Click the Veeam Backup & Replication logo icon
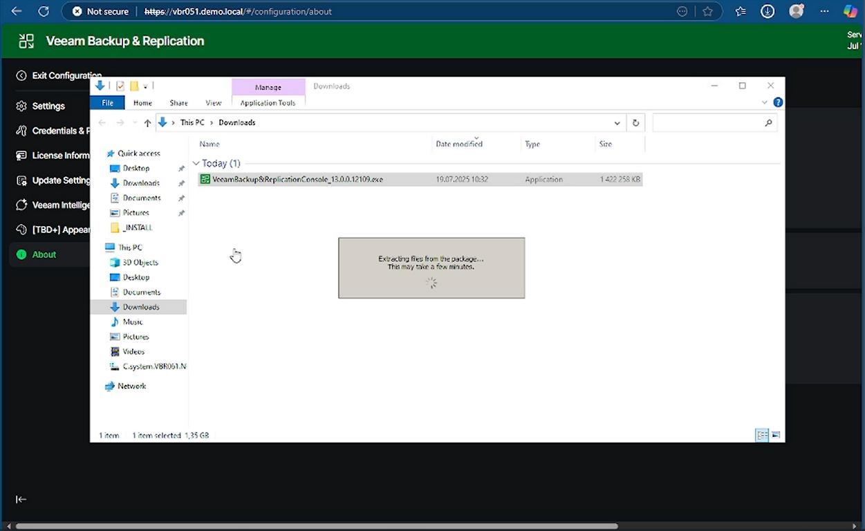This screenshot has height=531, width=865. [26, 41]
